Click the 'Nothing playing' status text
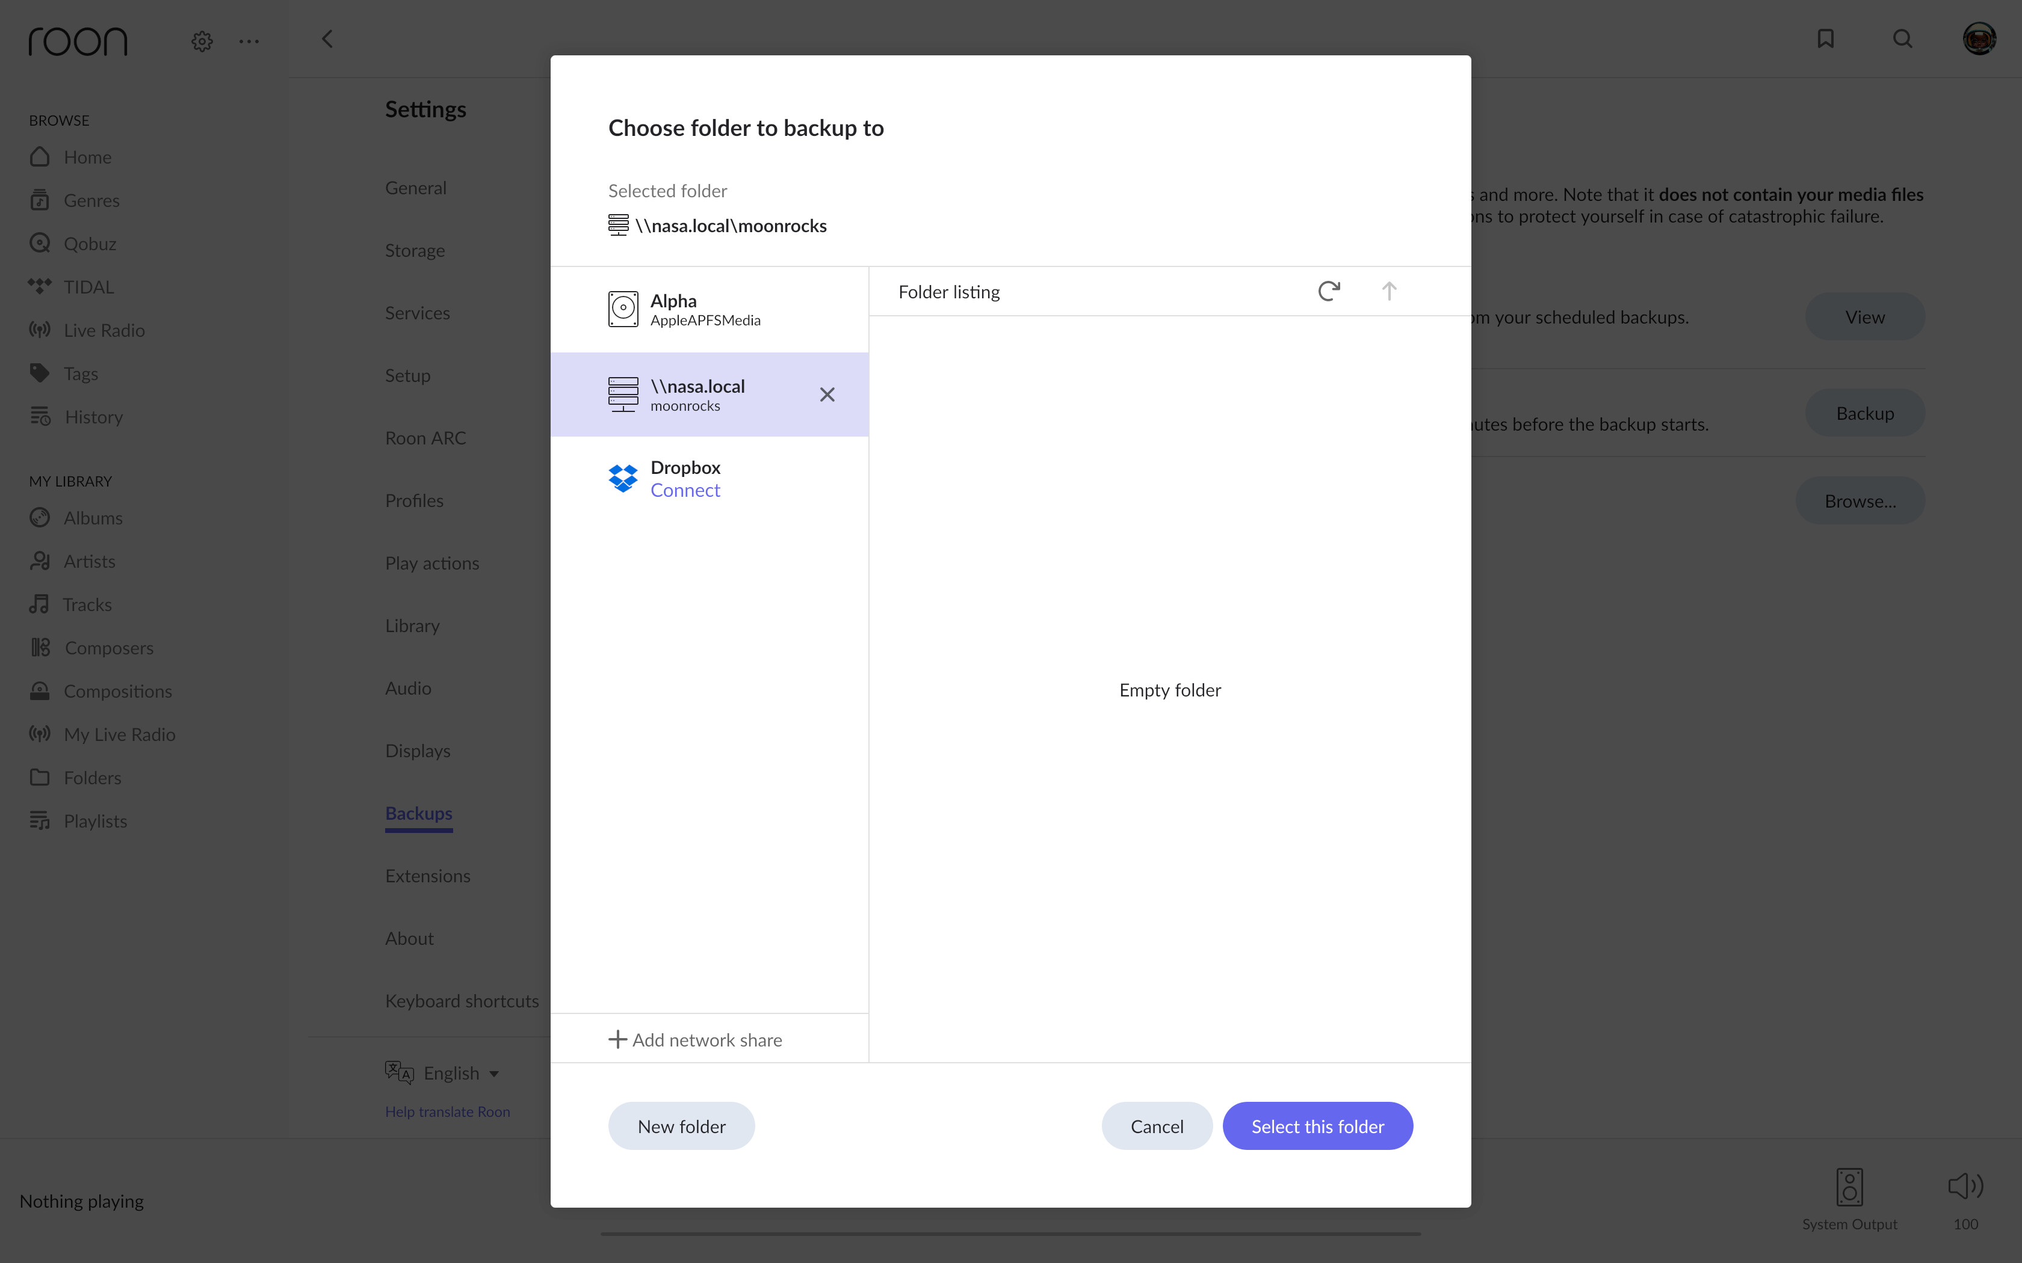The image size is (2022, 1263). (x=82, y=1201)
